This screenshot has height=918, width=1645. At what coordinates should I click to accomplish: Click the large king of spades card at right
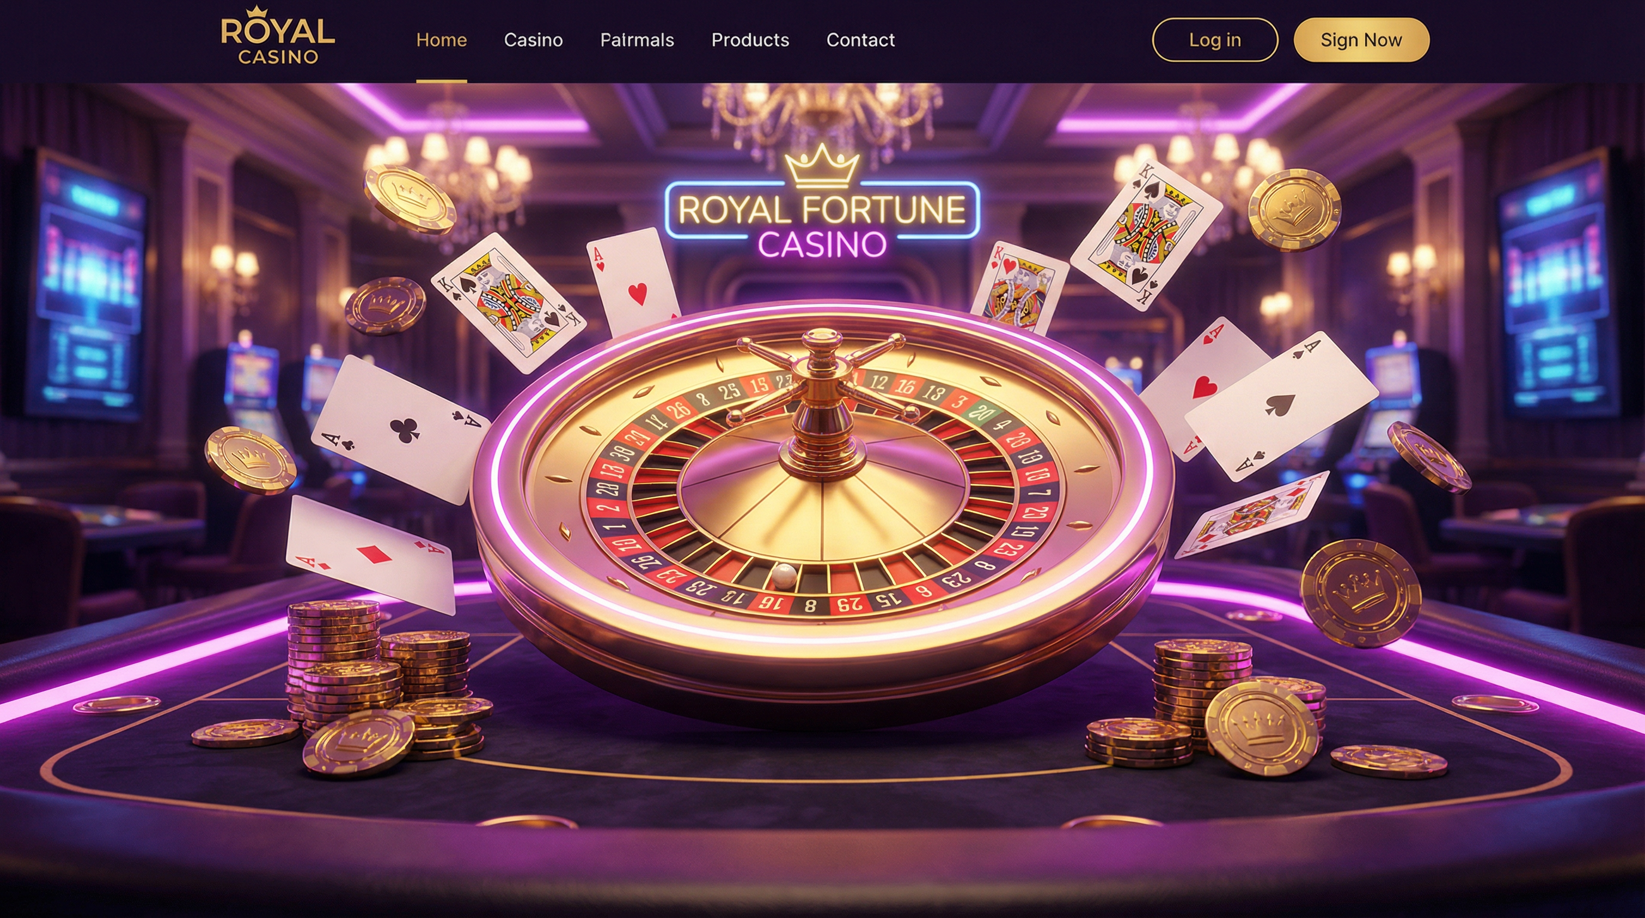1146,235
